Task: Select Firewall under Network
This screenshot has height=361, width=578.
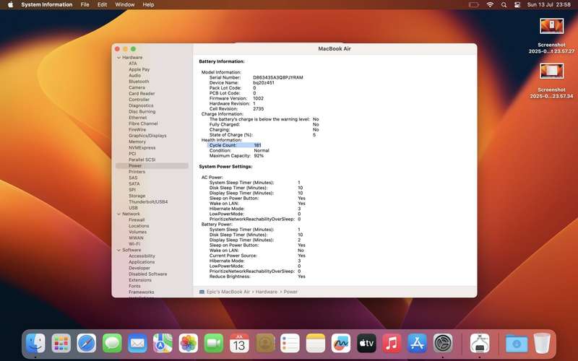Action: coord(137,220)
